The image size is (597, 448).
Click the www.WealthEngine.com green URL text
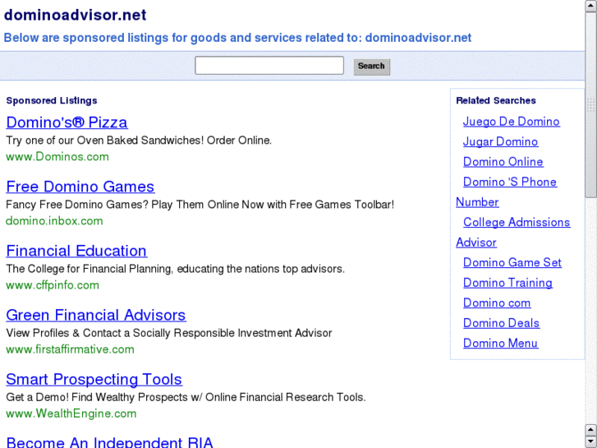point(71,413)
